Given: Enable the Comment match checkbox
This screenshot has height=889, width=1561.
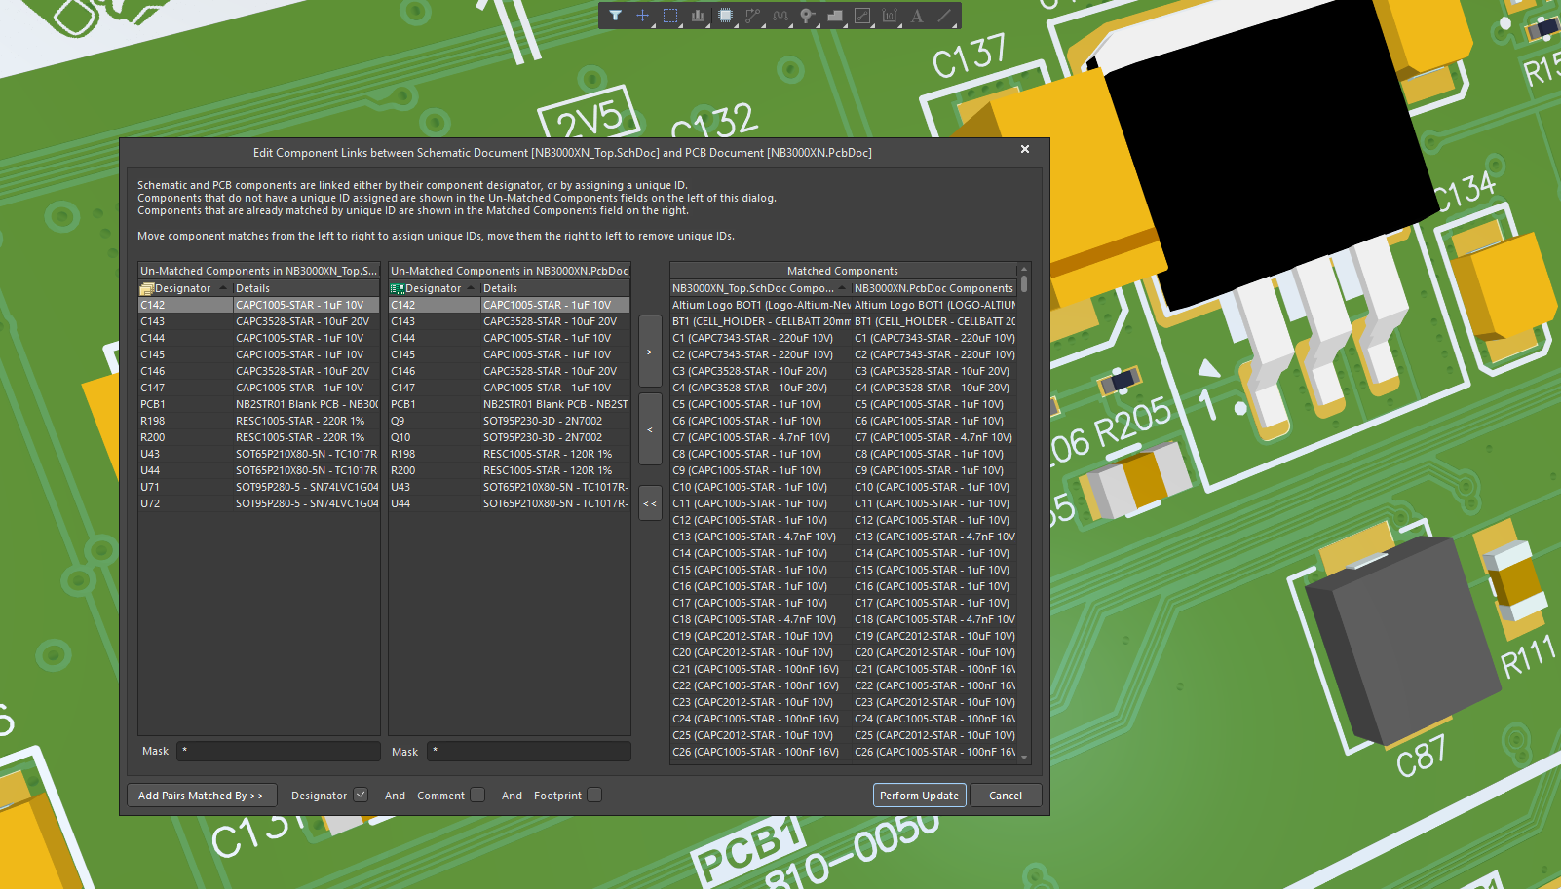Looking at the screenshot, I should [477, 795].
